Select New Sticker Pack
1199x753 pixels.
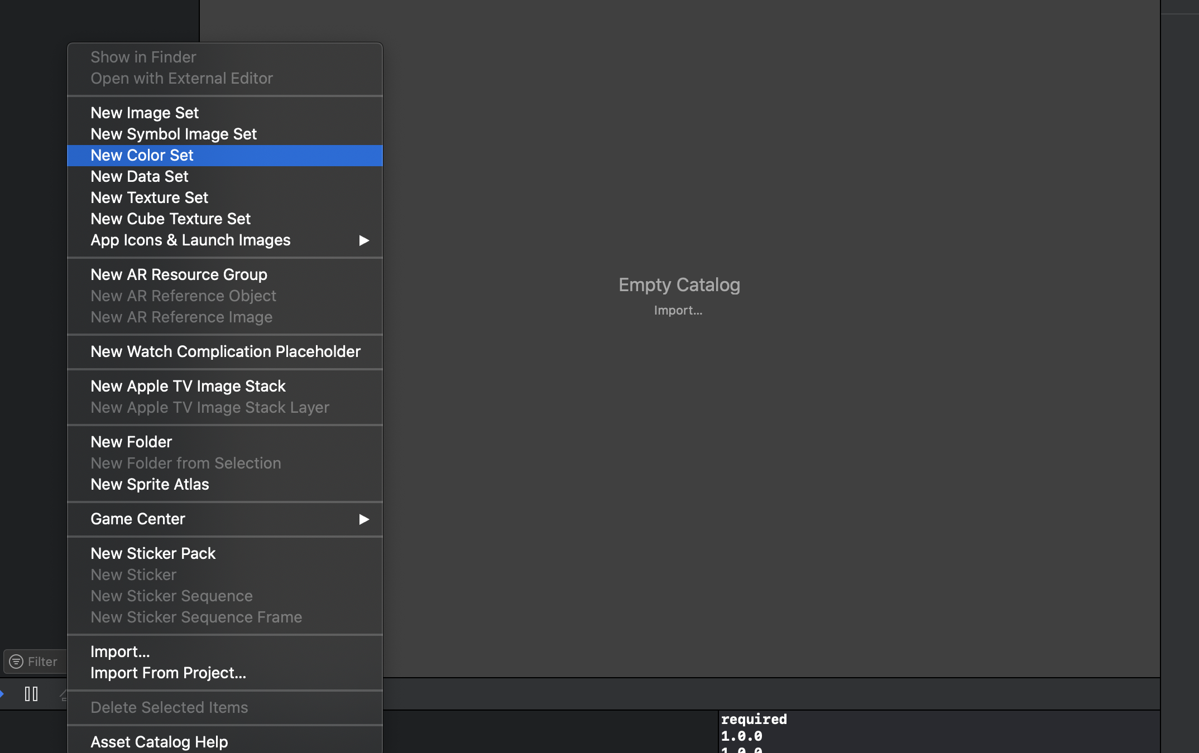[x=153, y=553]
